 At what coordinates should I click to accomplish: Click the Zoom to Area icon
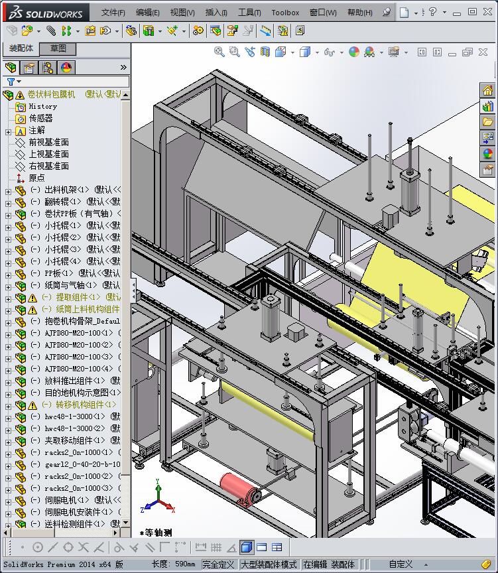234,52
